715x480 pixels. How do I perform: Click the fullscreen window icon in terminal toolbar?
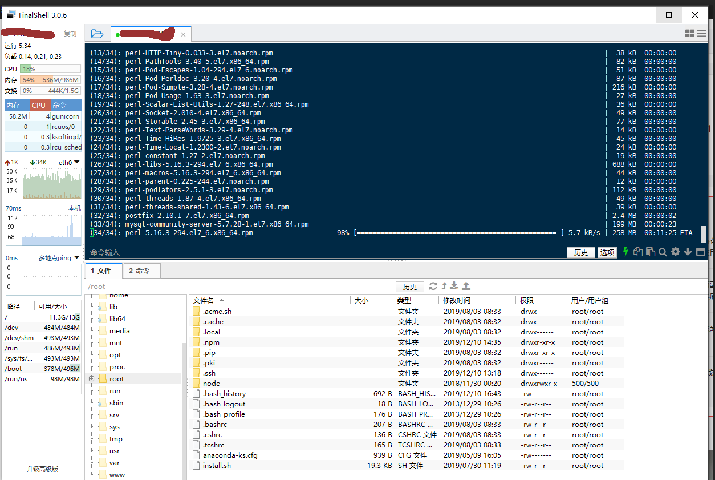point(701,252)
